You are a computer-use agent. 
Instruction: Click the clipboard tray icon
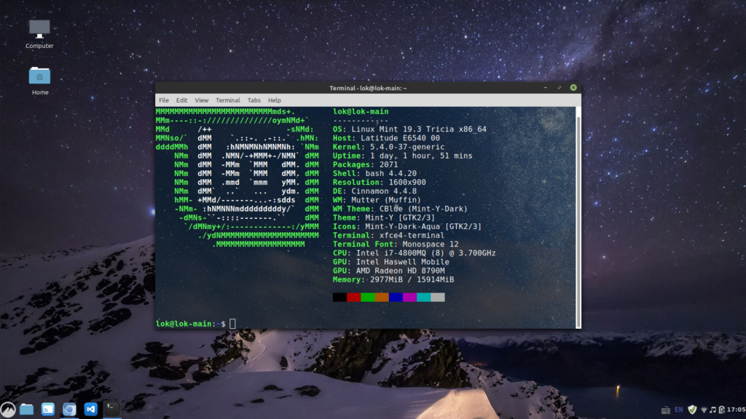pos(722,410)
